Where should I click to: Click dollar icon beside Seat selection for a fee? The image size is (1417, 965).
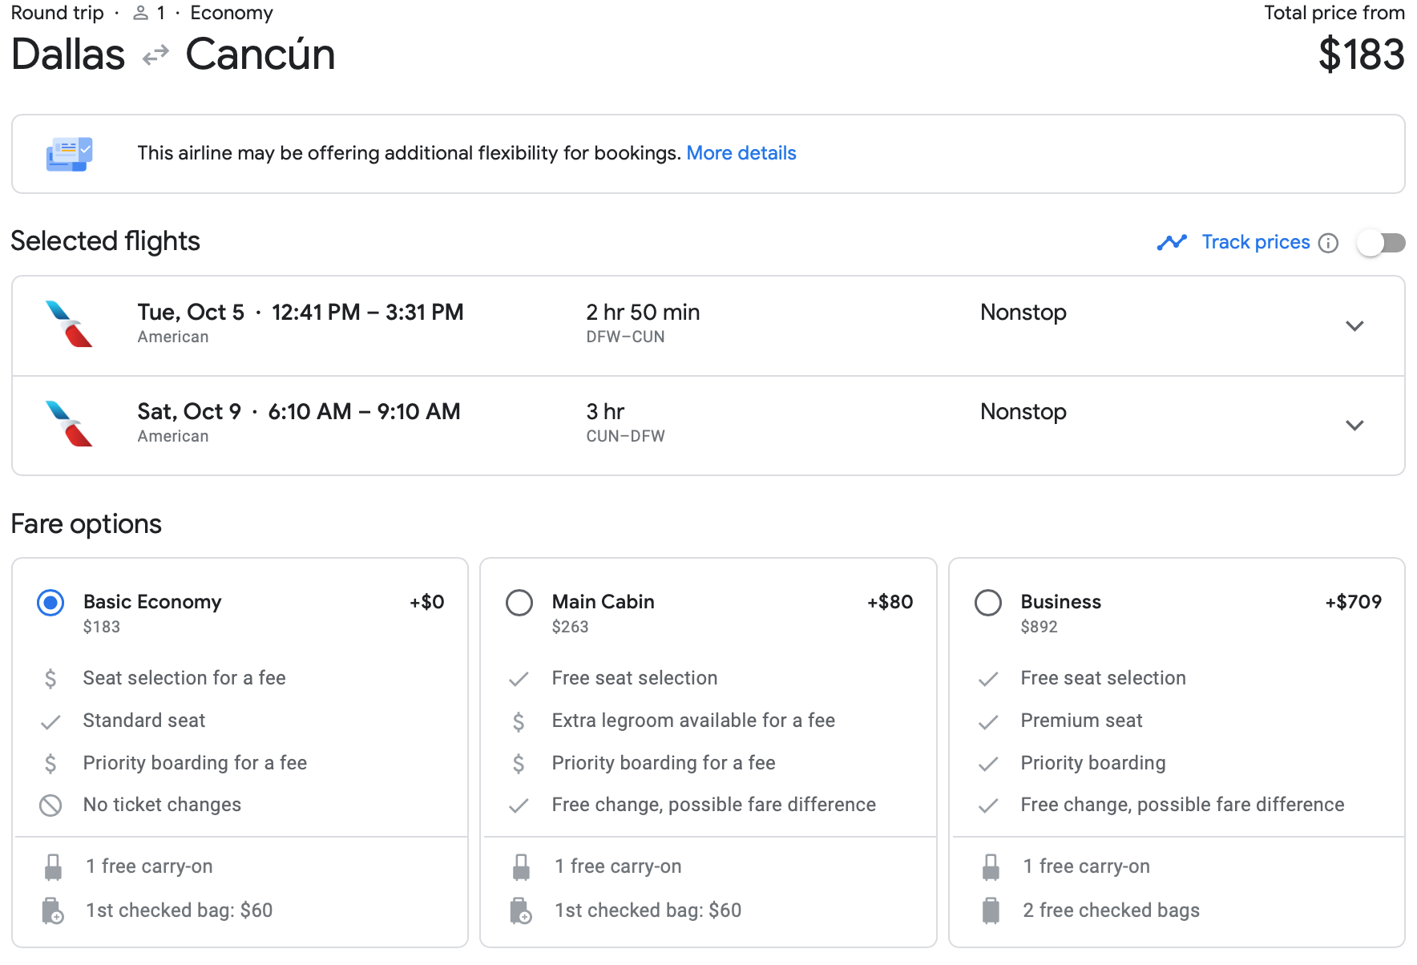[50, 679]
